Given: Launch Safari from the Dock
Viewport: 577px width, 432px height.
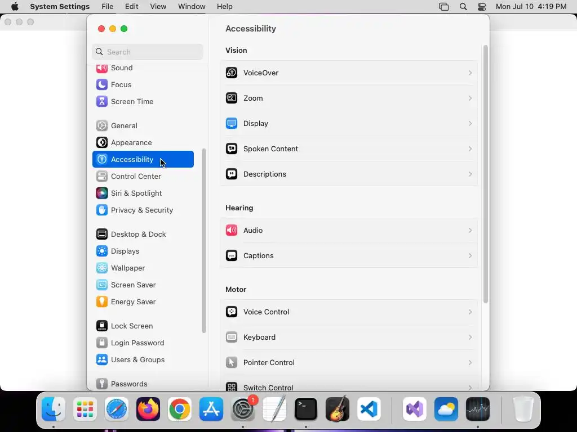Looking at the screenshot, I should click(117, 409).
